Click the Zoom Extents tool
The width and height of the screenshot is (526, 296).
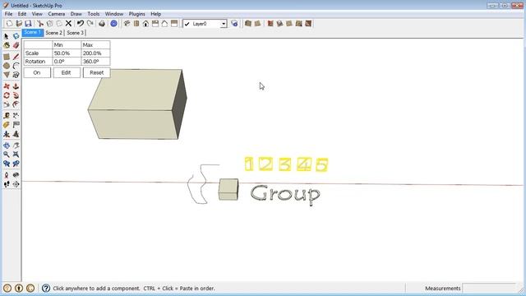pyautogui.click(x=16, y=155)
